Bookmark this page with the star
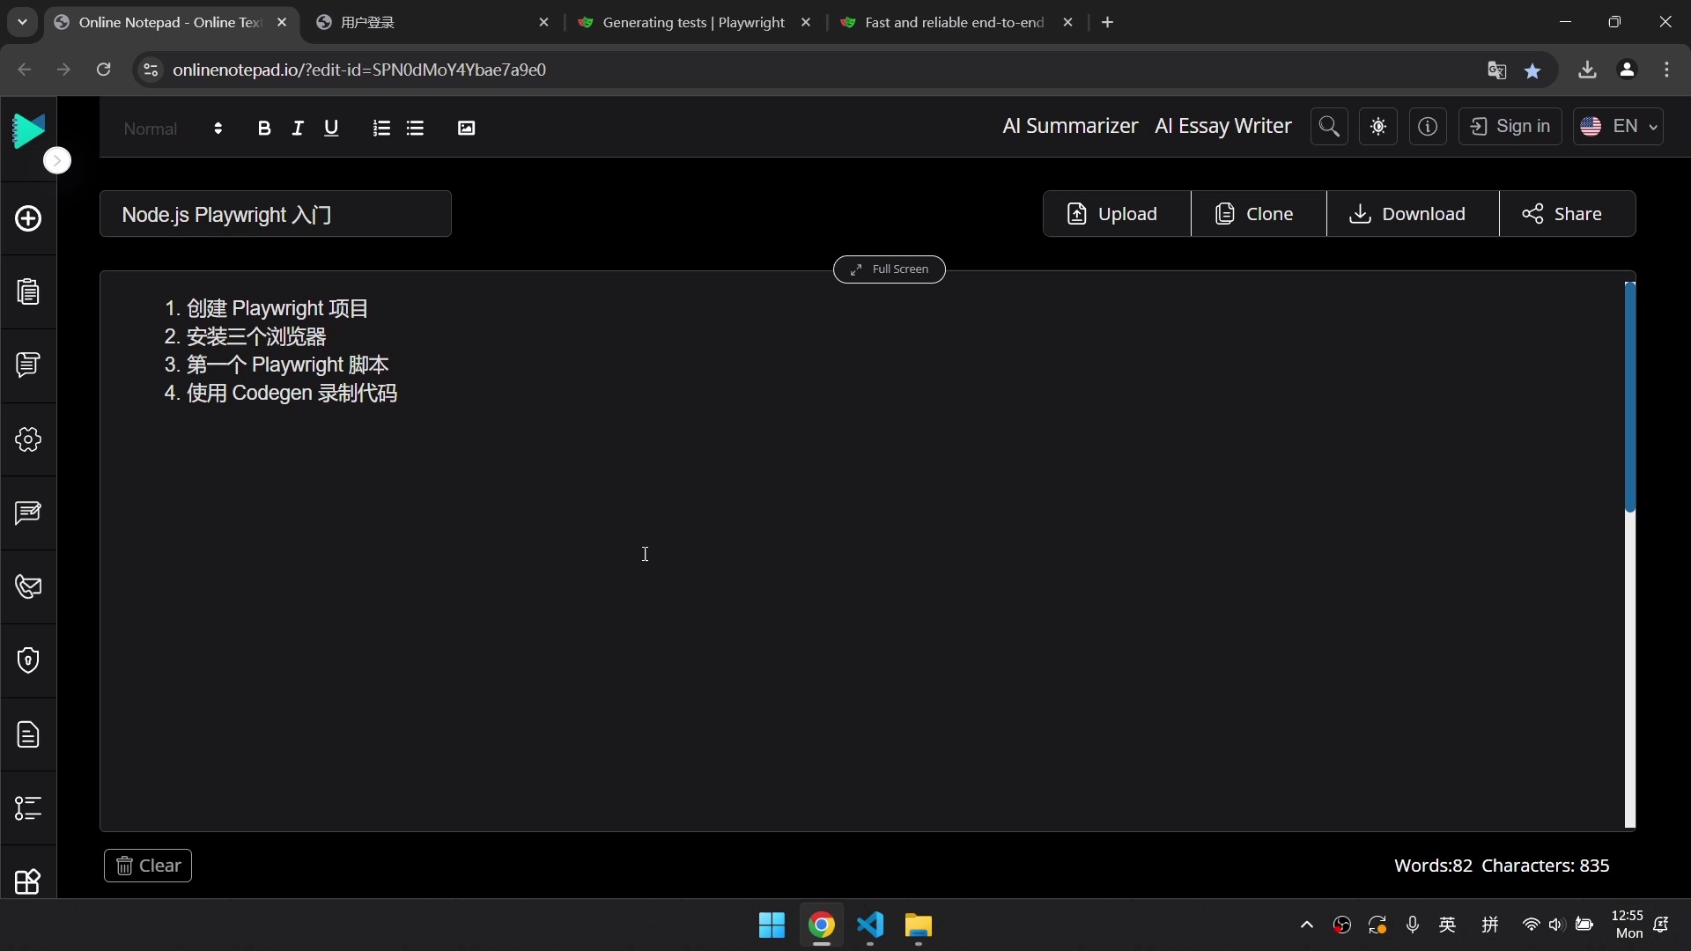This screenshot has width=1691, height=951. (x=1533, y=70)
